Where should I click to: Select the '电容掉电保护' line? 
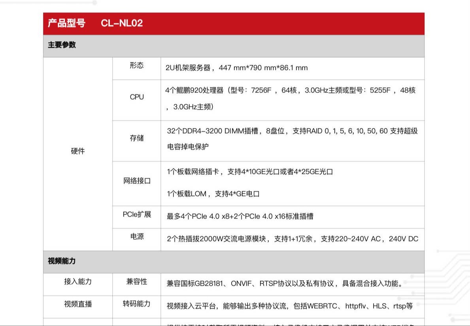point(188,147)
